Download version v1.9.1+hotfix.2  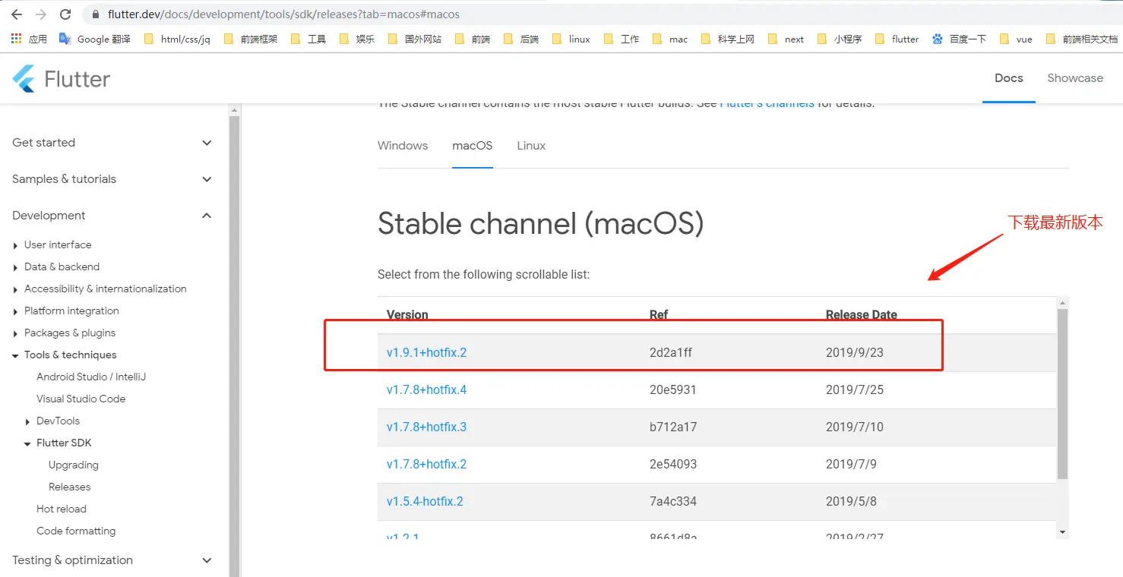coord(426,353)
